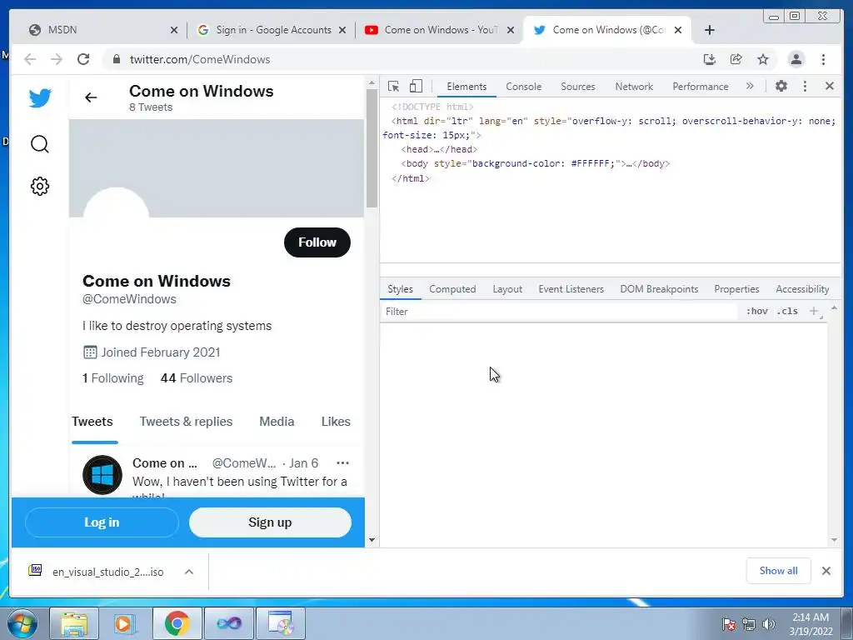
Task: Click the install app icon in address bar
Action: point(710,59)
